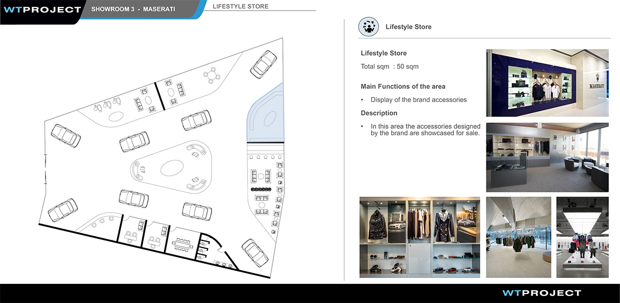This screenshot has height=303, width=620.
Task: Click the car at top of floor plan
Action: [x=263, y=63]
